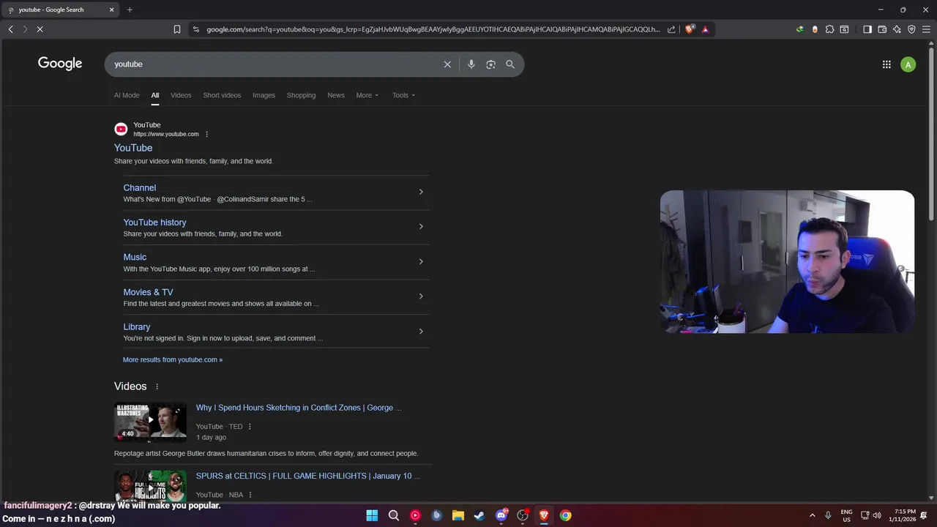Go back using the browser back arrow
937x527 pixels.
[10, 29]
